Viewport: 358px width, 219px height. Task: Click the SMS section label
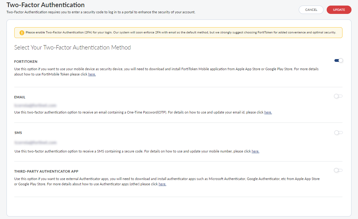pos(18,132)
